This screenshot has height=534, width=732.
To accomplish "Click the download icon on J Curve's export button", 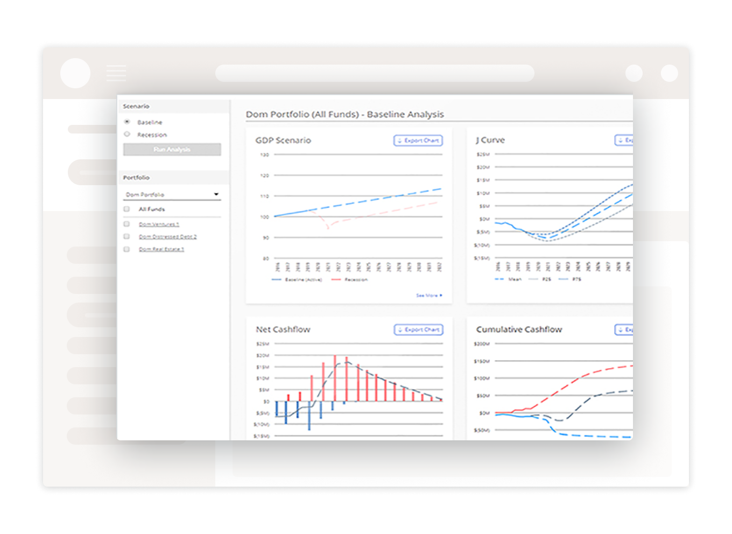I will (620, 140).
